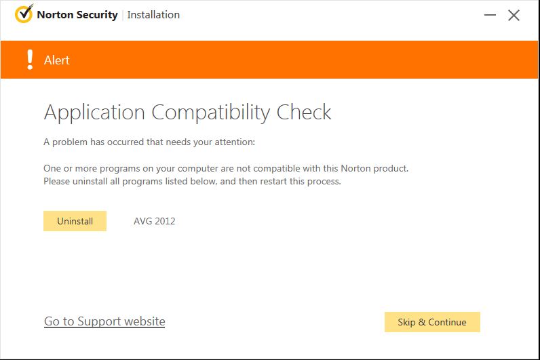
Task: Open the Go to Support website link
Action: coord(104,321)
